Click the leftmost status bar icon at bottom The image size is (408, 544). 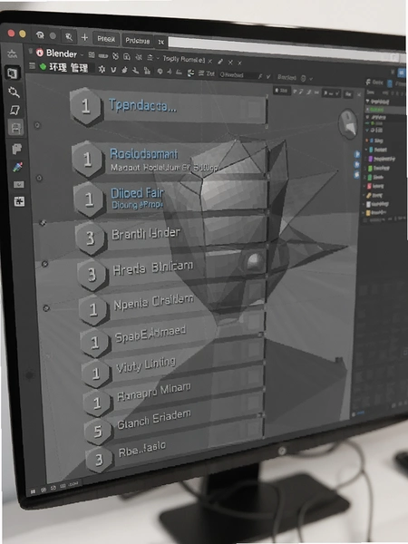tap(33, 491)
